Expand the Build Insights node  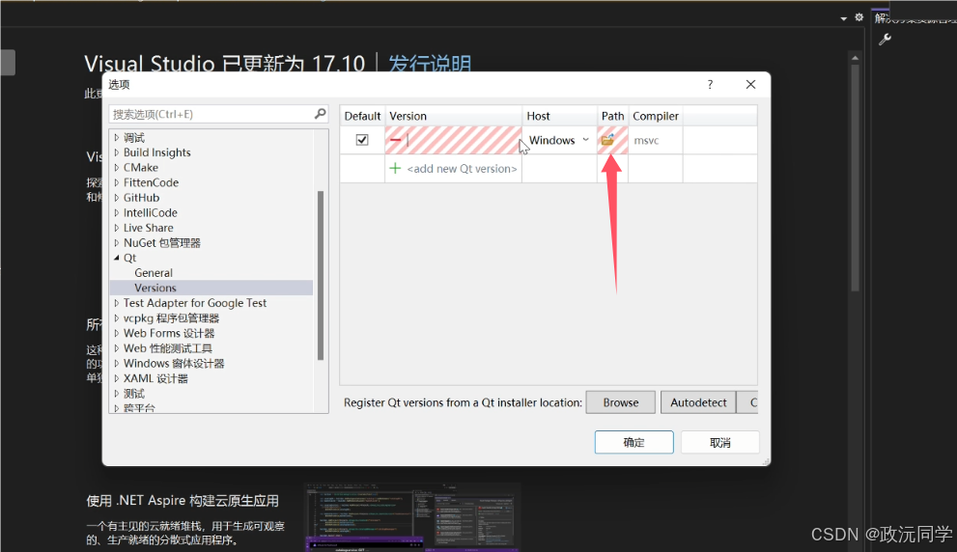click(117, 152)
